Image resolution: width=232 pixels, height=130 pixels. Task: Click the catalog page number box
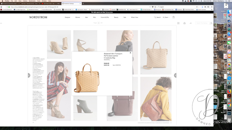98,23
